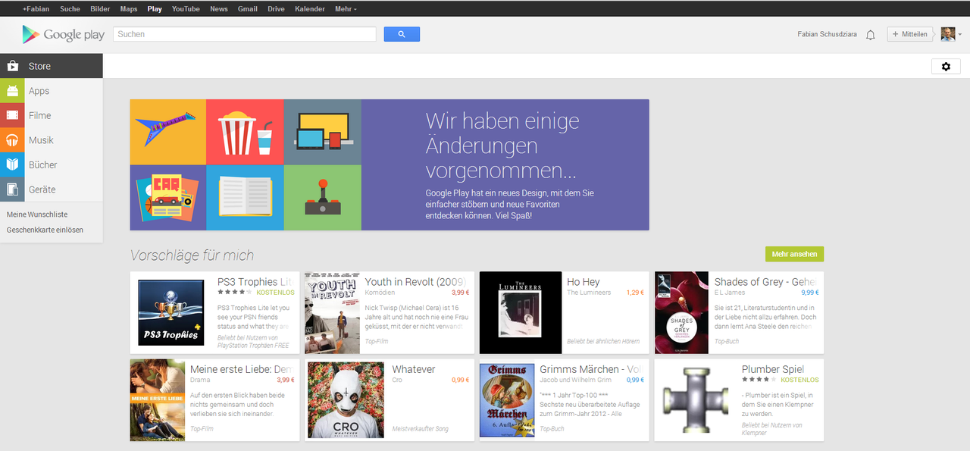Open Gmail in the top bar
970x451 pixels.
(x=248, y=9)
